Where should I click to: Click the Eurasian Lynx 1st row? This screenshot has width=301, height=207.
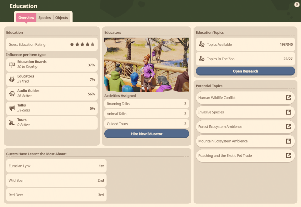[x=56, y=166]
